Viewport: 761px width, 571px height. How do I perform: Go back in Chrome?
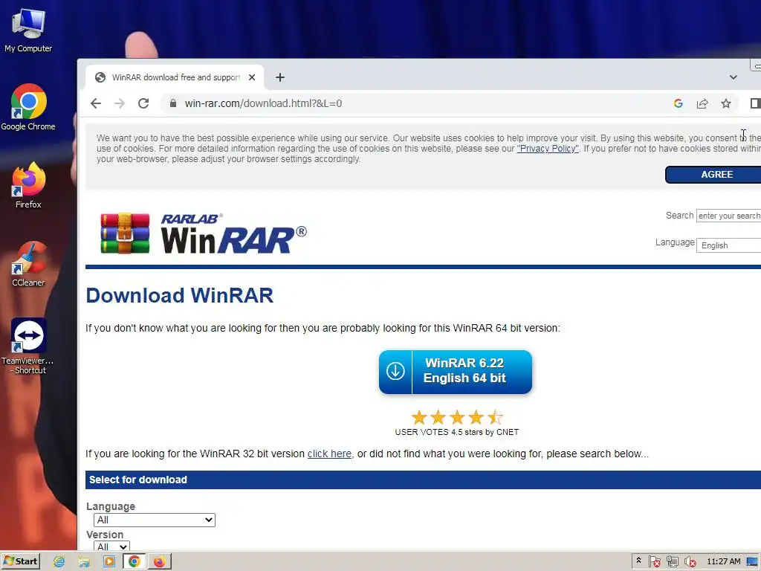96,103
